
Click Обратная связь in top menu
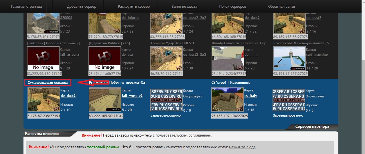point(282,6)
